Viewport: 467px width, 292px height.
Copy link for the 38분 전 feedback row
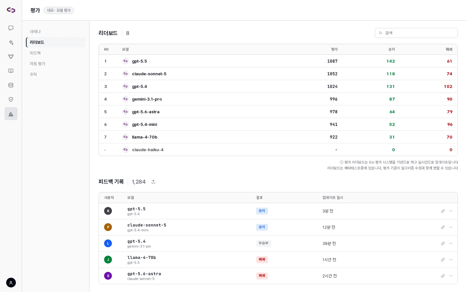(x=443, y=244)
